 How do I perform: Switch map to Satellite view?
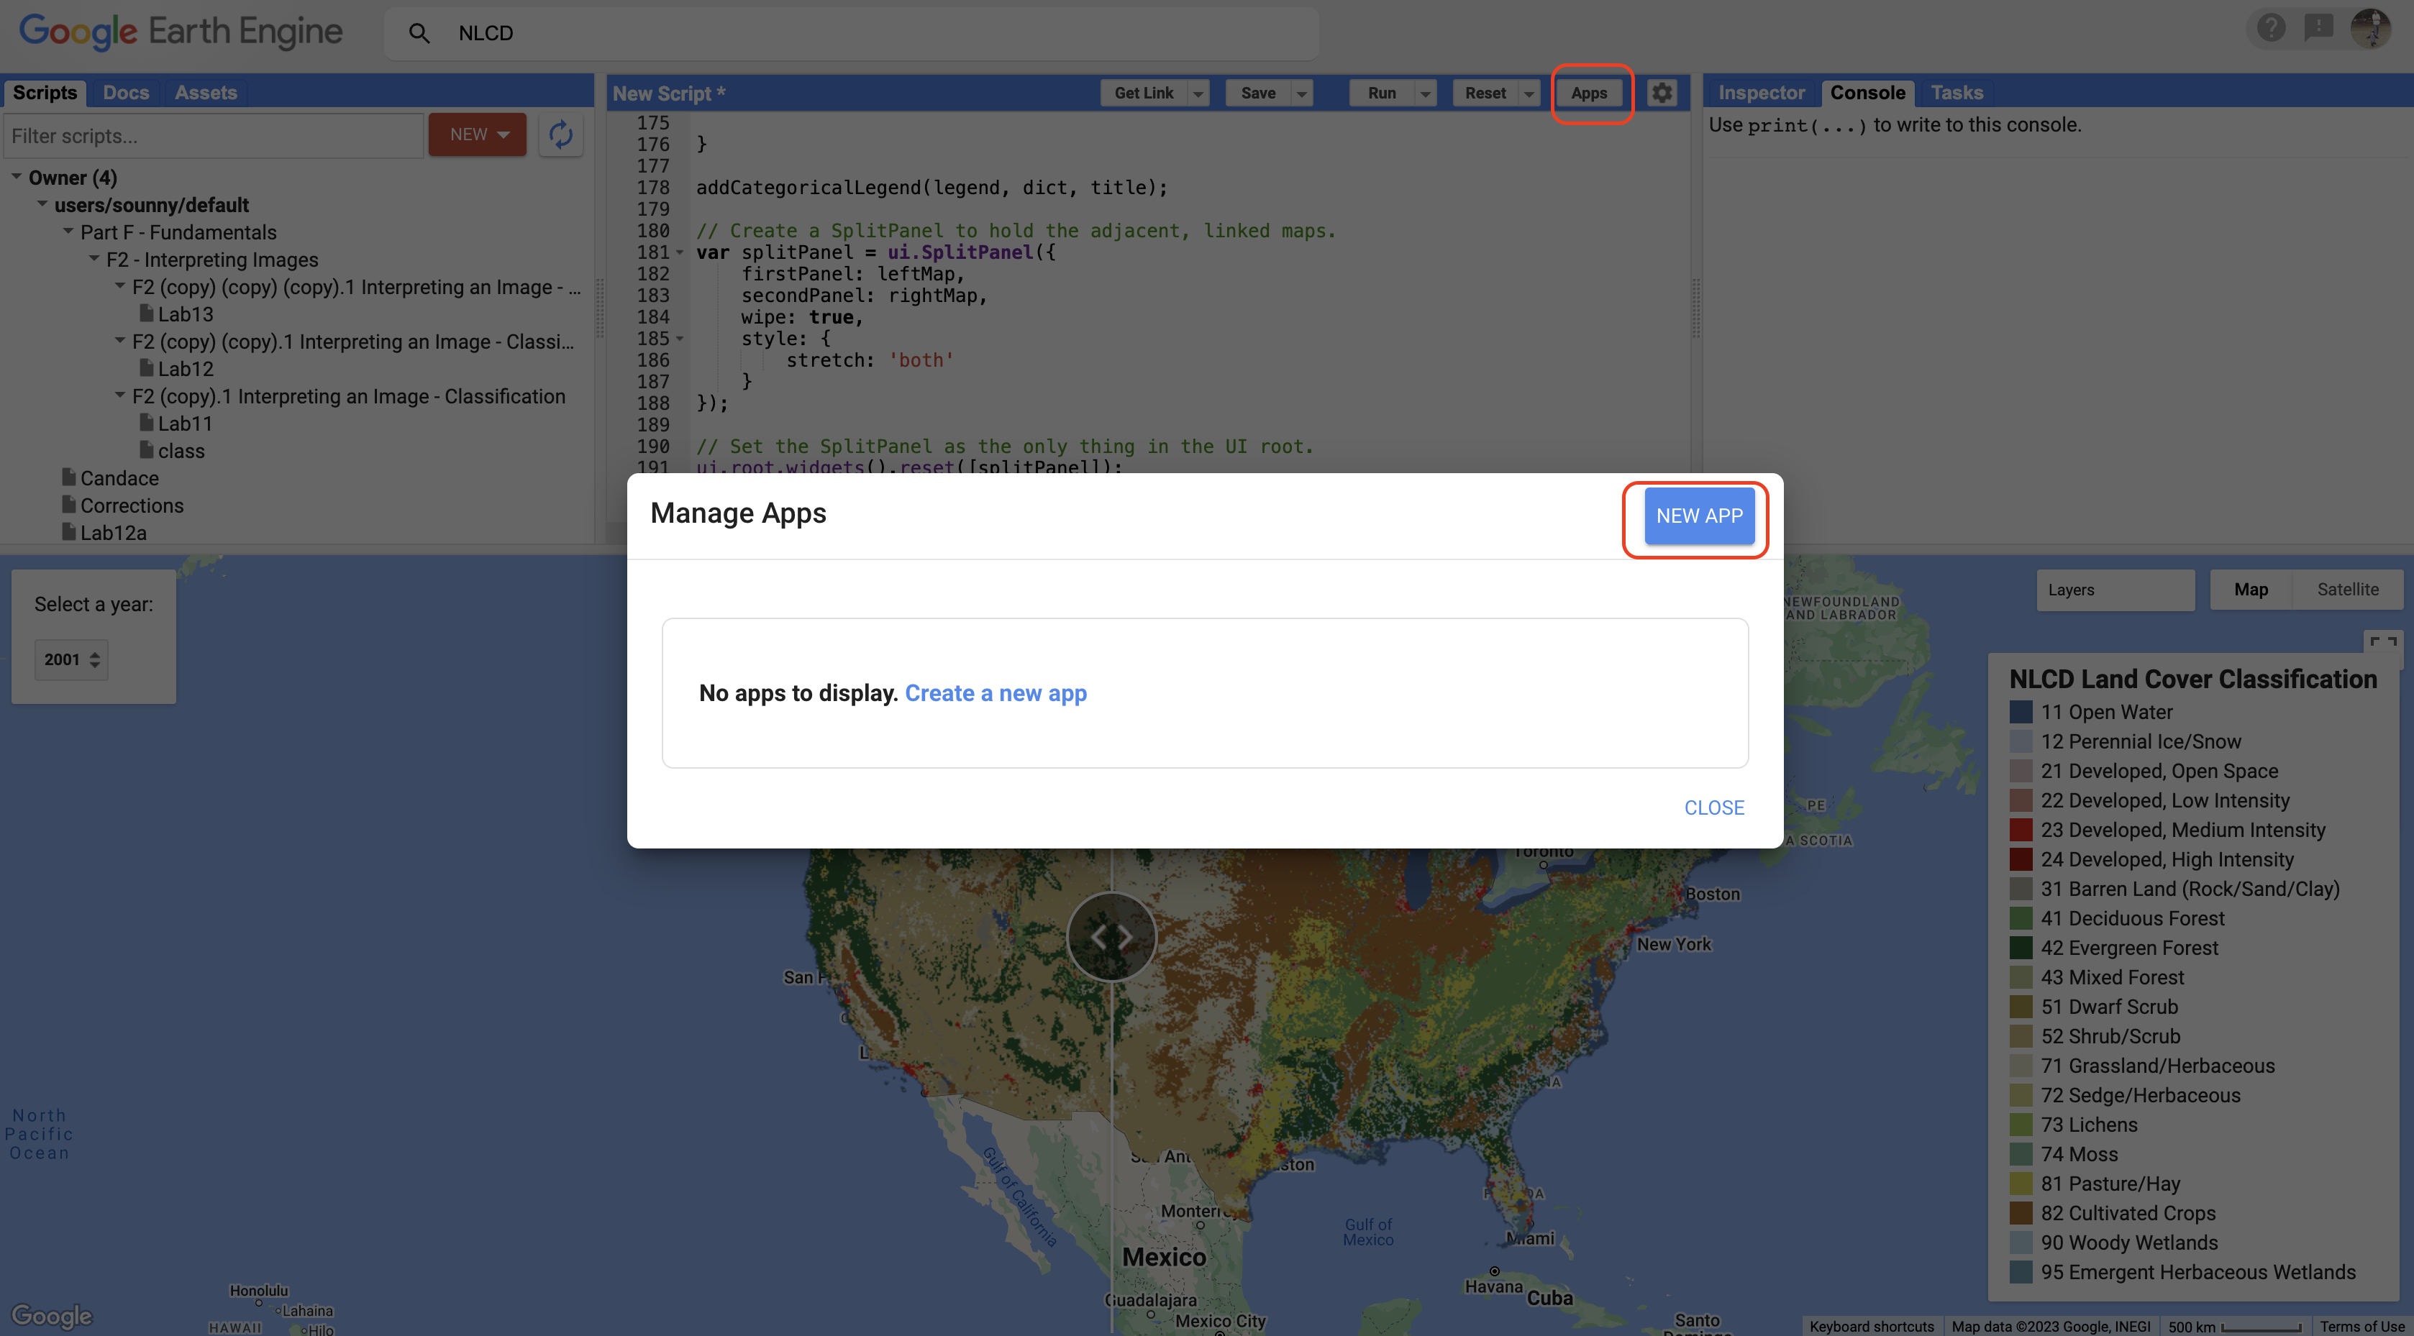2348,590
